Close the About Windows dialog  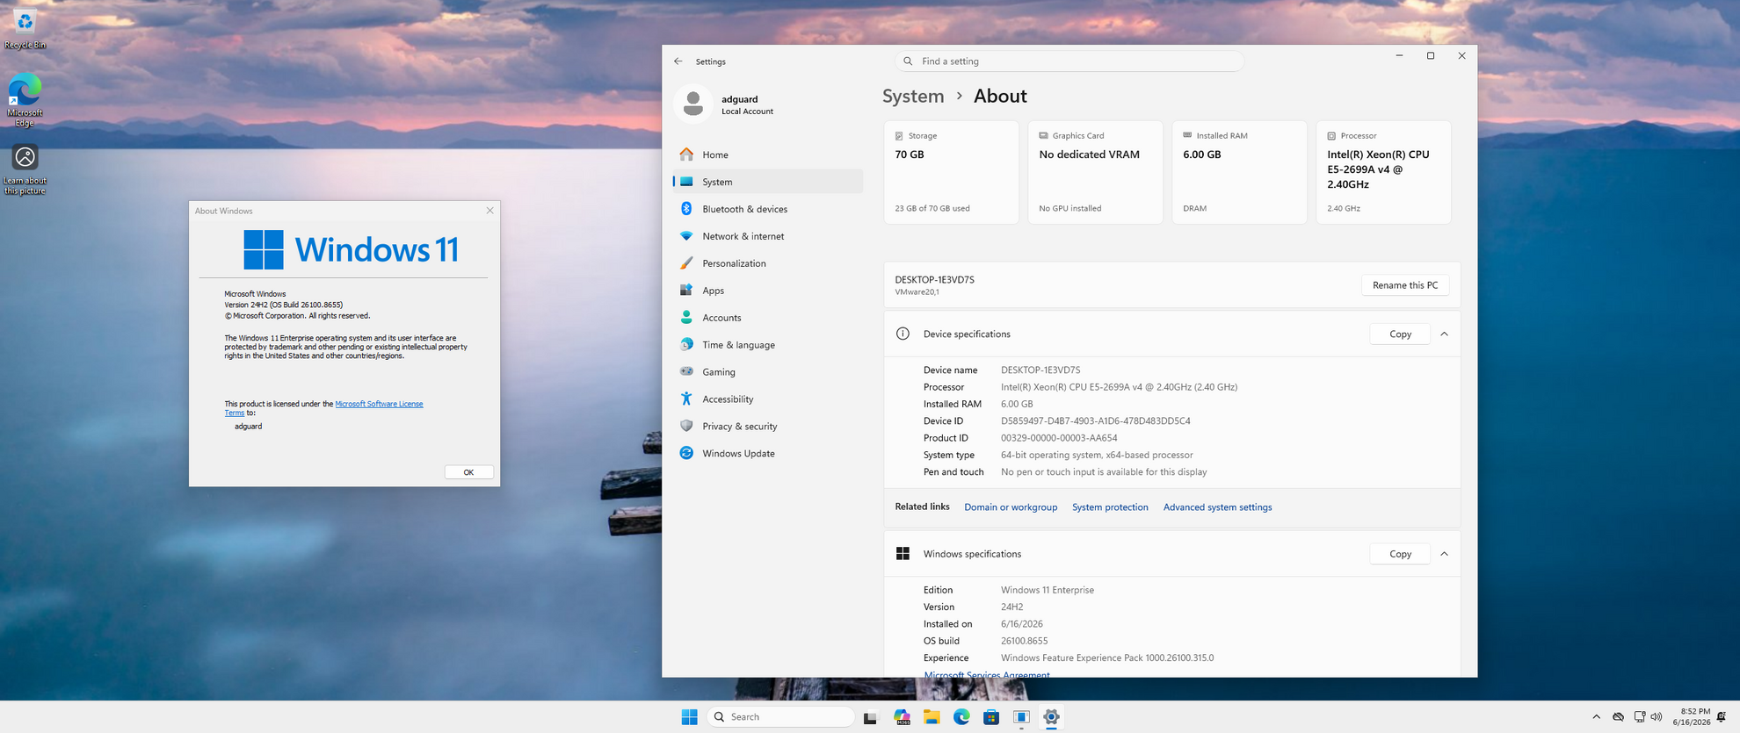[489, 211]
